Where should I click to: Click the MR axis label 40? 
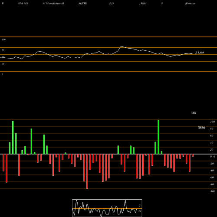coord(212,143)
